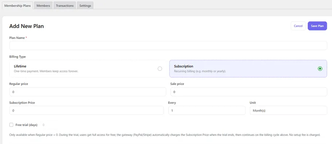332x144 pixels.
Task: Click the Regular price field
Action: point(88,92)
